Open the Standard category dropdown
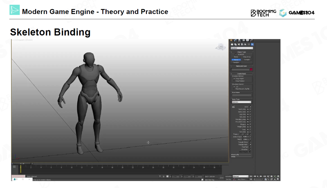The image size is (327, 188). point(242,48)
